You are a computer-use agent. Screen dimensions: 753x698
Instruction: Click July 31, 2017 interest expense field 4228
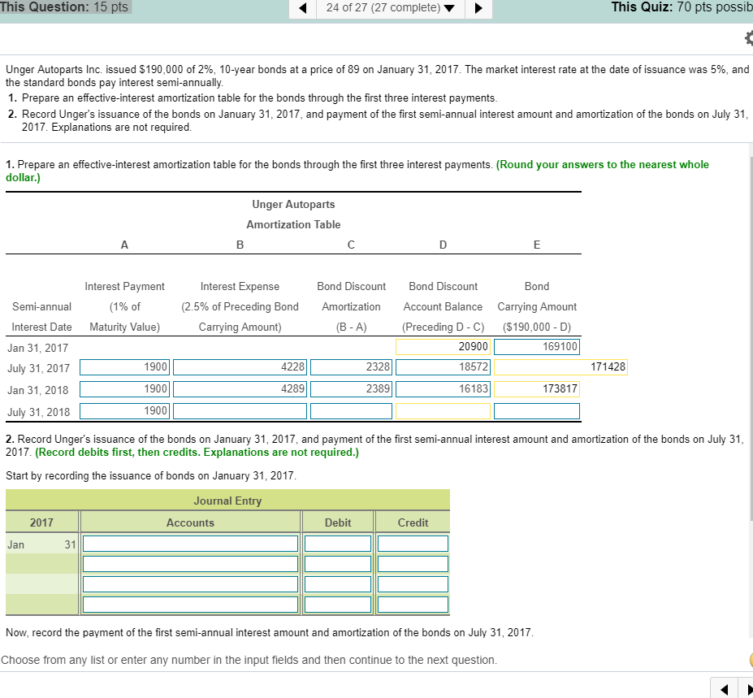(240, 367)
